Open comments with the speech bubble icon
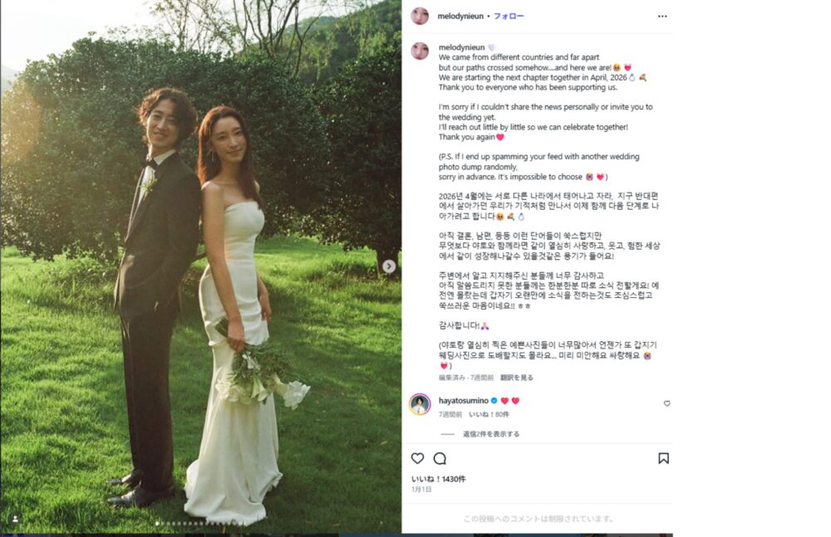Image resolution: width=831 pixels, height=537 pixels. pyautogui.click(x=440, y=458)
